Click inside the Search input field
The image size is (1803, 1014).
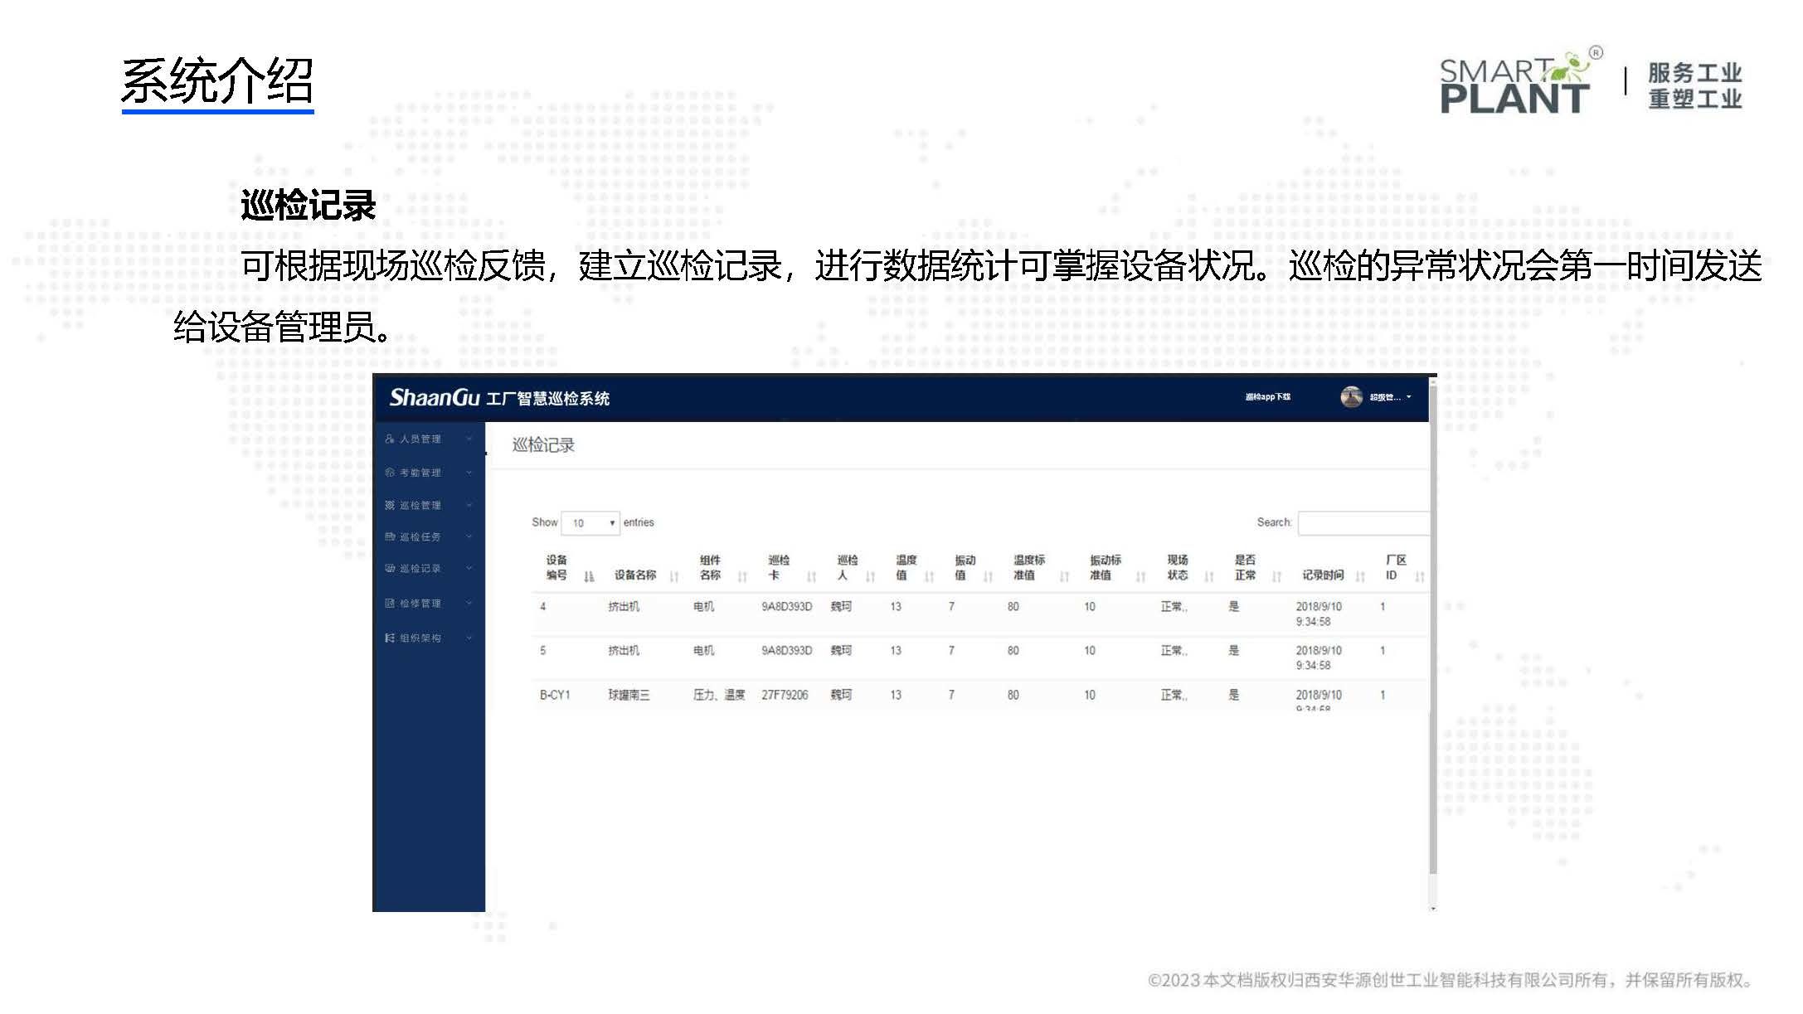(x=1363, y=523)
